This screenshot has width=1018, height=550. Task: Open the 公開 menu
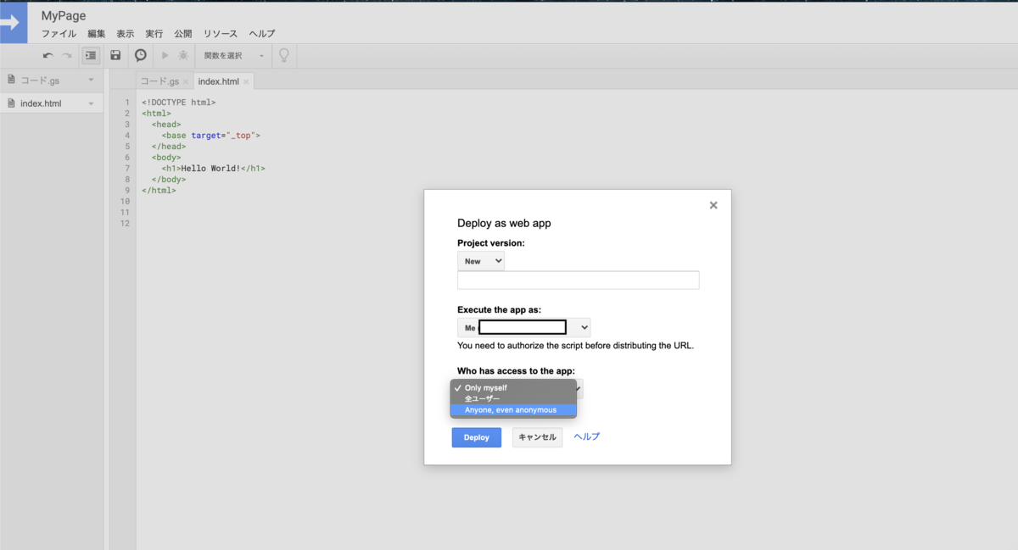(182, 34)
